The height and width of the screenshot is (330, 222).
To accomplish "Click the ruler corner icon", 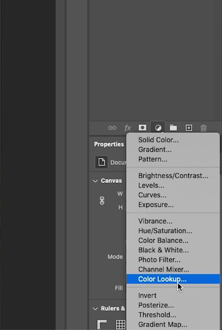I will [x=102, y=324].
